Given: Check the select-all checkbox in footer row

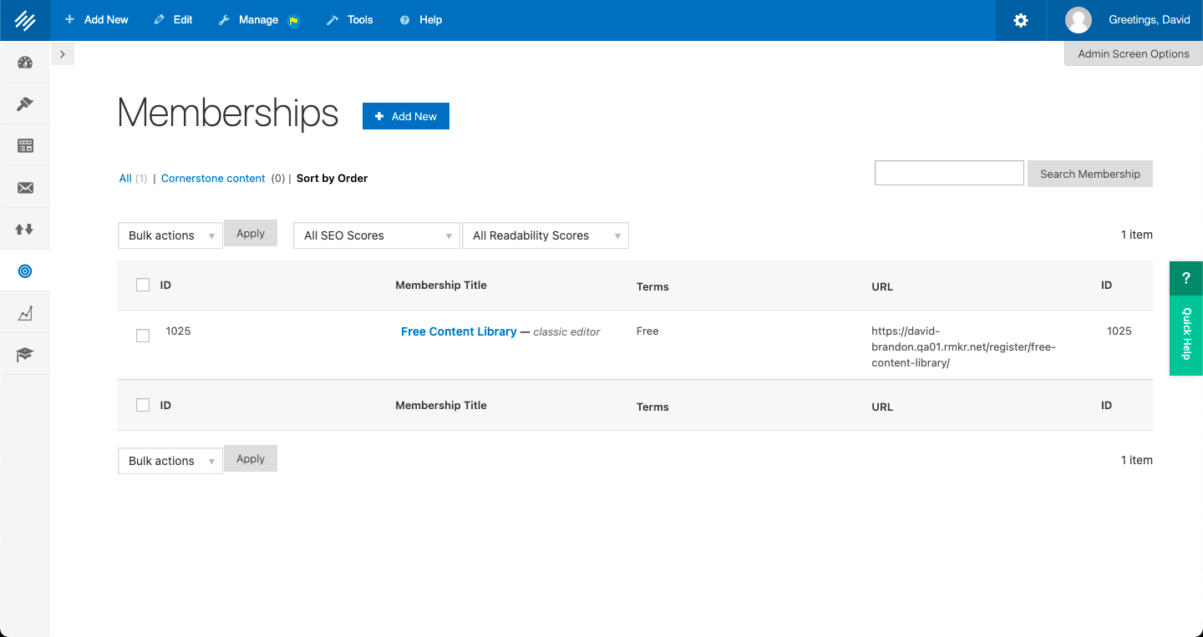Looking at the screenshot, I should pyautogui.click(x=142, y=405).
